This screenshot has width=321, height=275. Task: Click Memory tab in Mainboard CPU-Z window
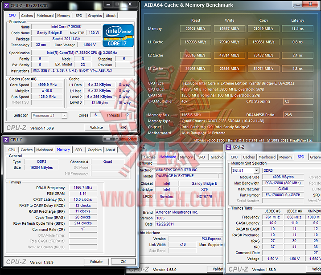click(186, 157)
